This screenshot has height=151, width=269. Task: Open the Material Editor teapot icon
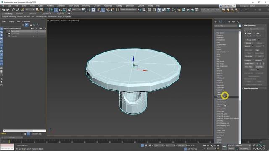[179, 10]
